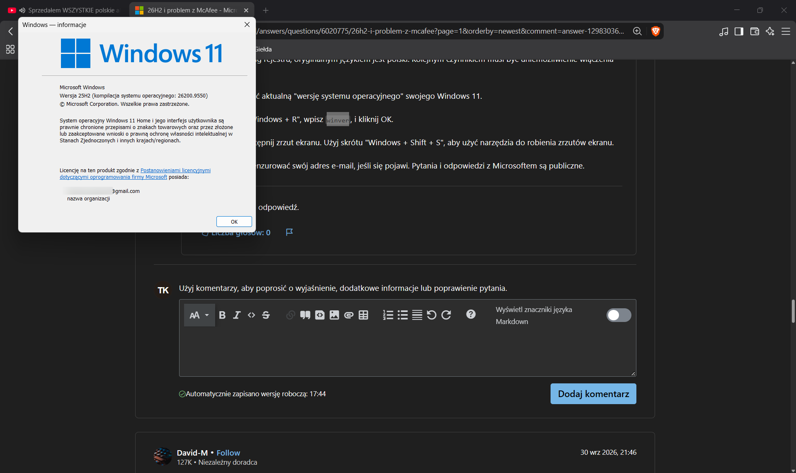Open Brave Wallet icon
The width and height of the screenshot is (796, 473).
(x=755, y=32)
